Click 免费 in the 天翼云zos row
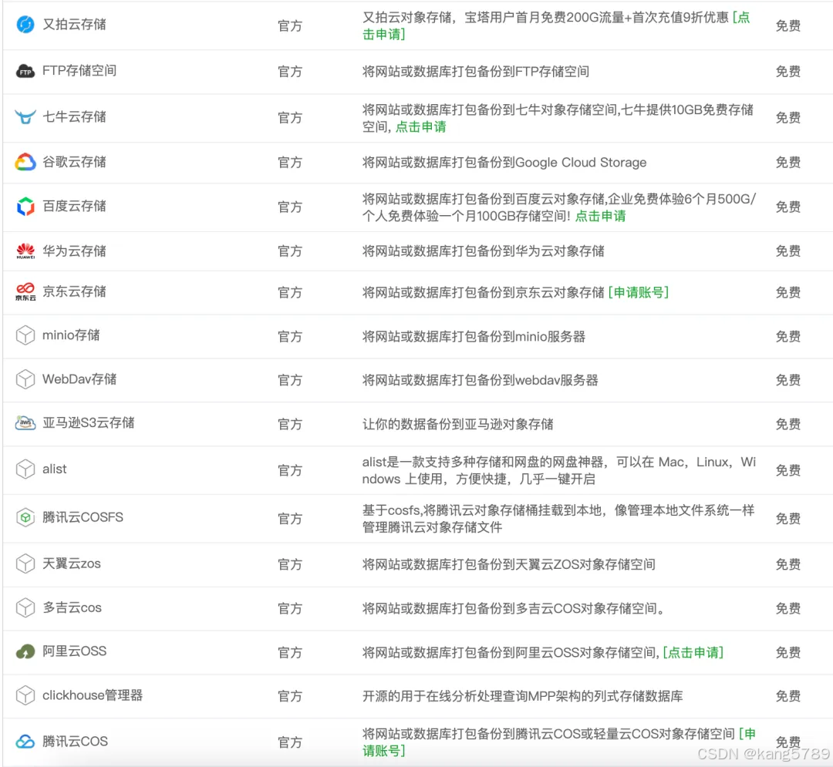 point(787,564)
